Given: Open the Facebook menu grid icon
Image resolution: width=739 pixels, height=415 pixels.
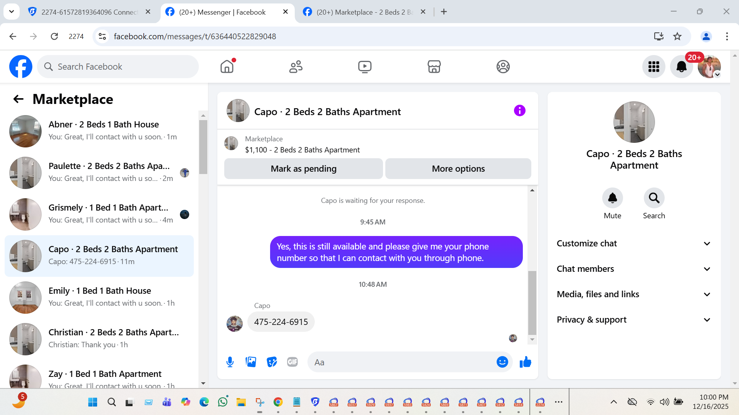Looking at the screenshot, I should [653, 67].
